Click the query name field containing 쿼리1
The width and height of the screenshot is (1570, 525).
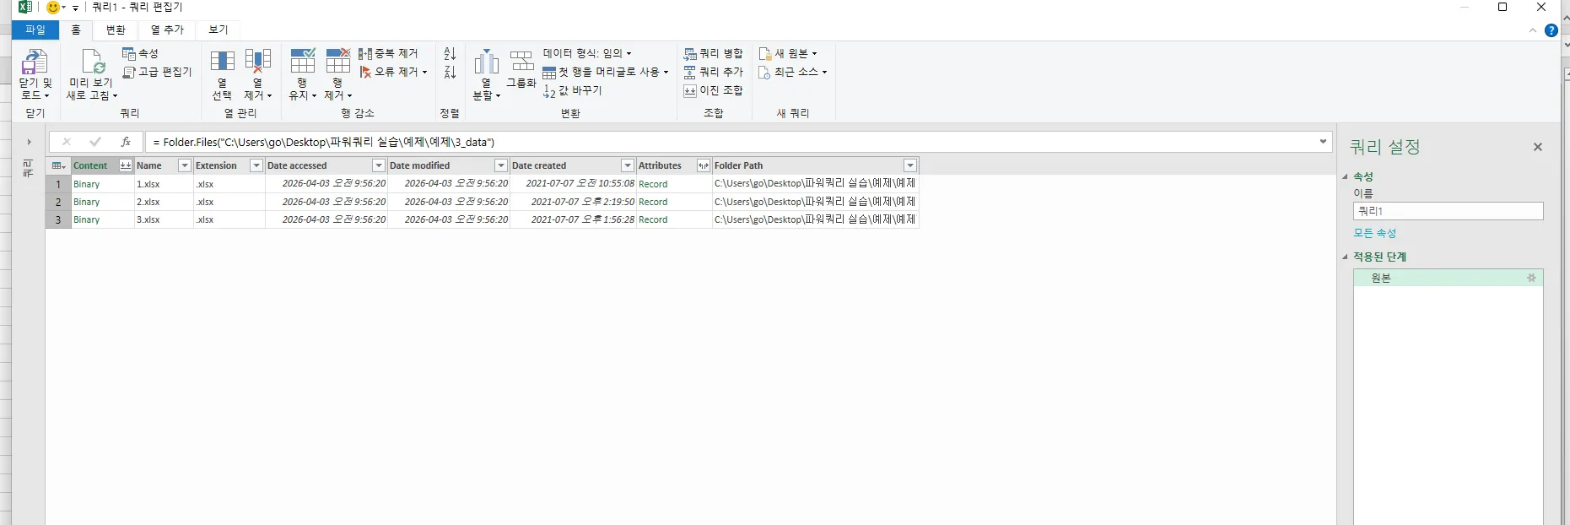[x=1448, y=211]
